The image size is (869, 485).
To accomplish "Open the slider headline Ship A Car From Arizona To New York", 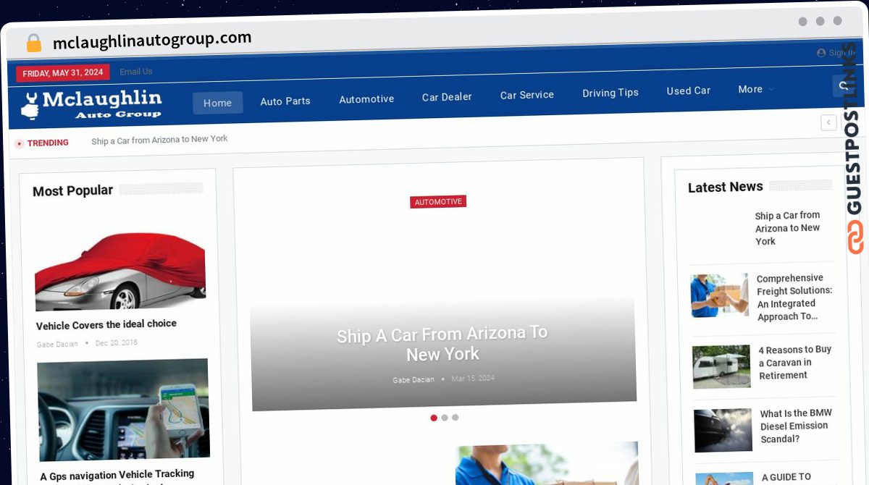I will point(442,344).
